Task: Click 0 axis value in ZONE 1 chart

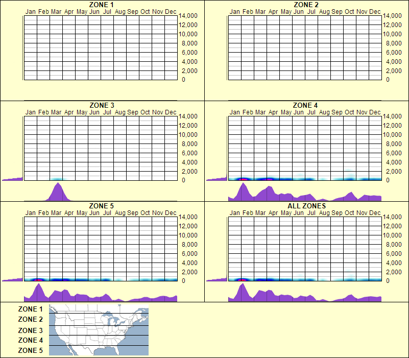Action: [183, 80]
